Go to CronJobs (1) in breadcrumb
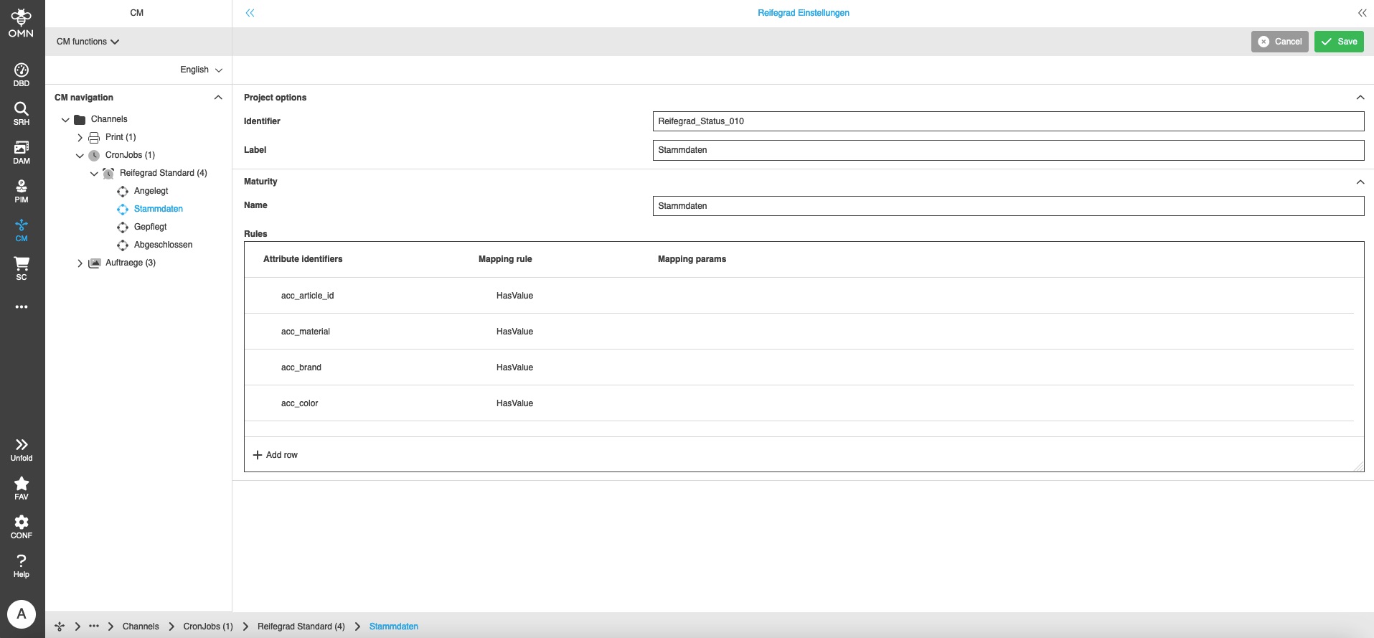 [208, 627]
